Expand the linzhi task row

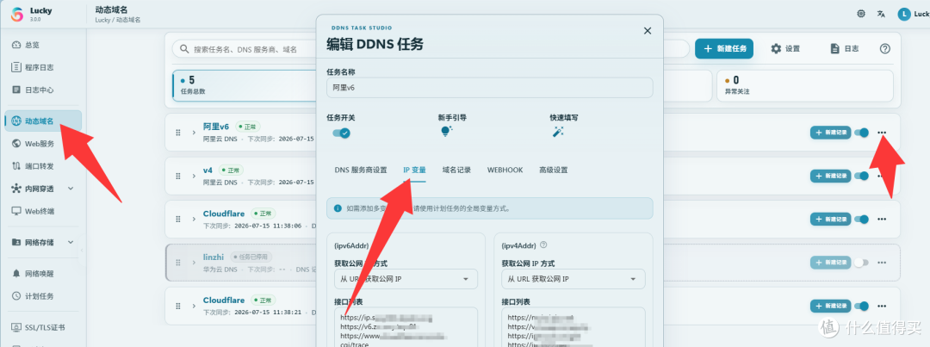click(x=194, y=262)
